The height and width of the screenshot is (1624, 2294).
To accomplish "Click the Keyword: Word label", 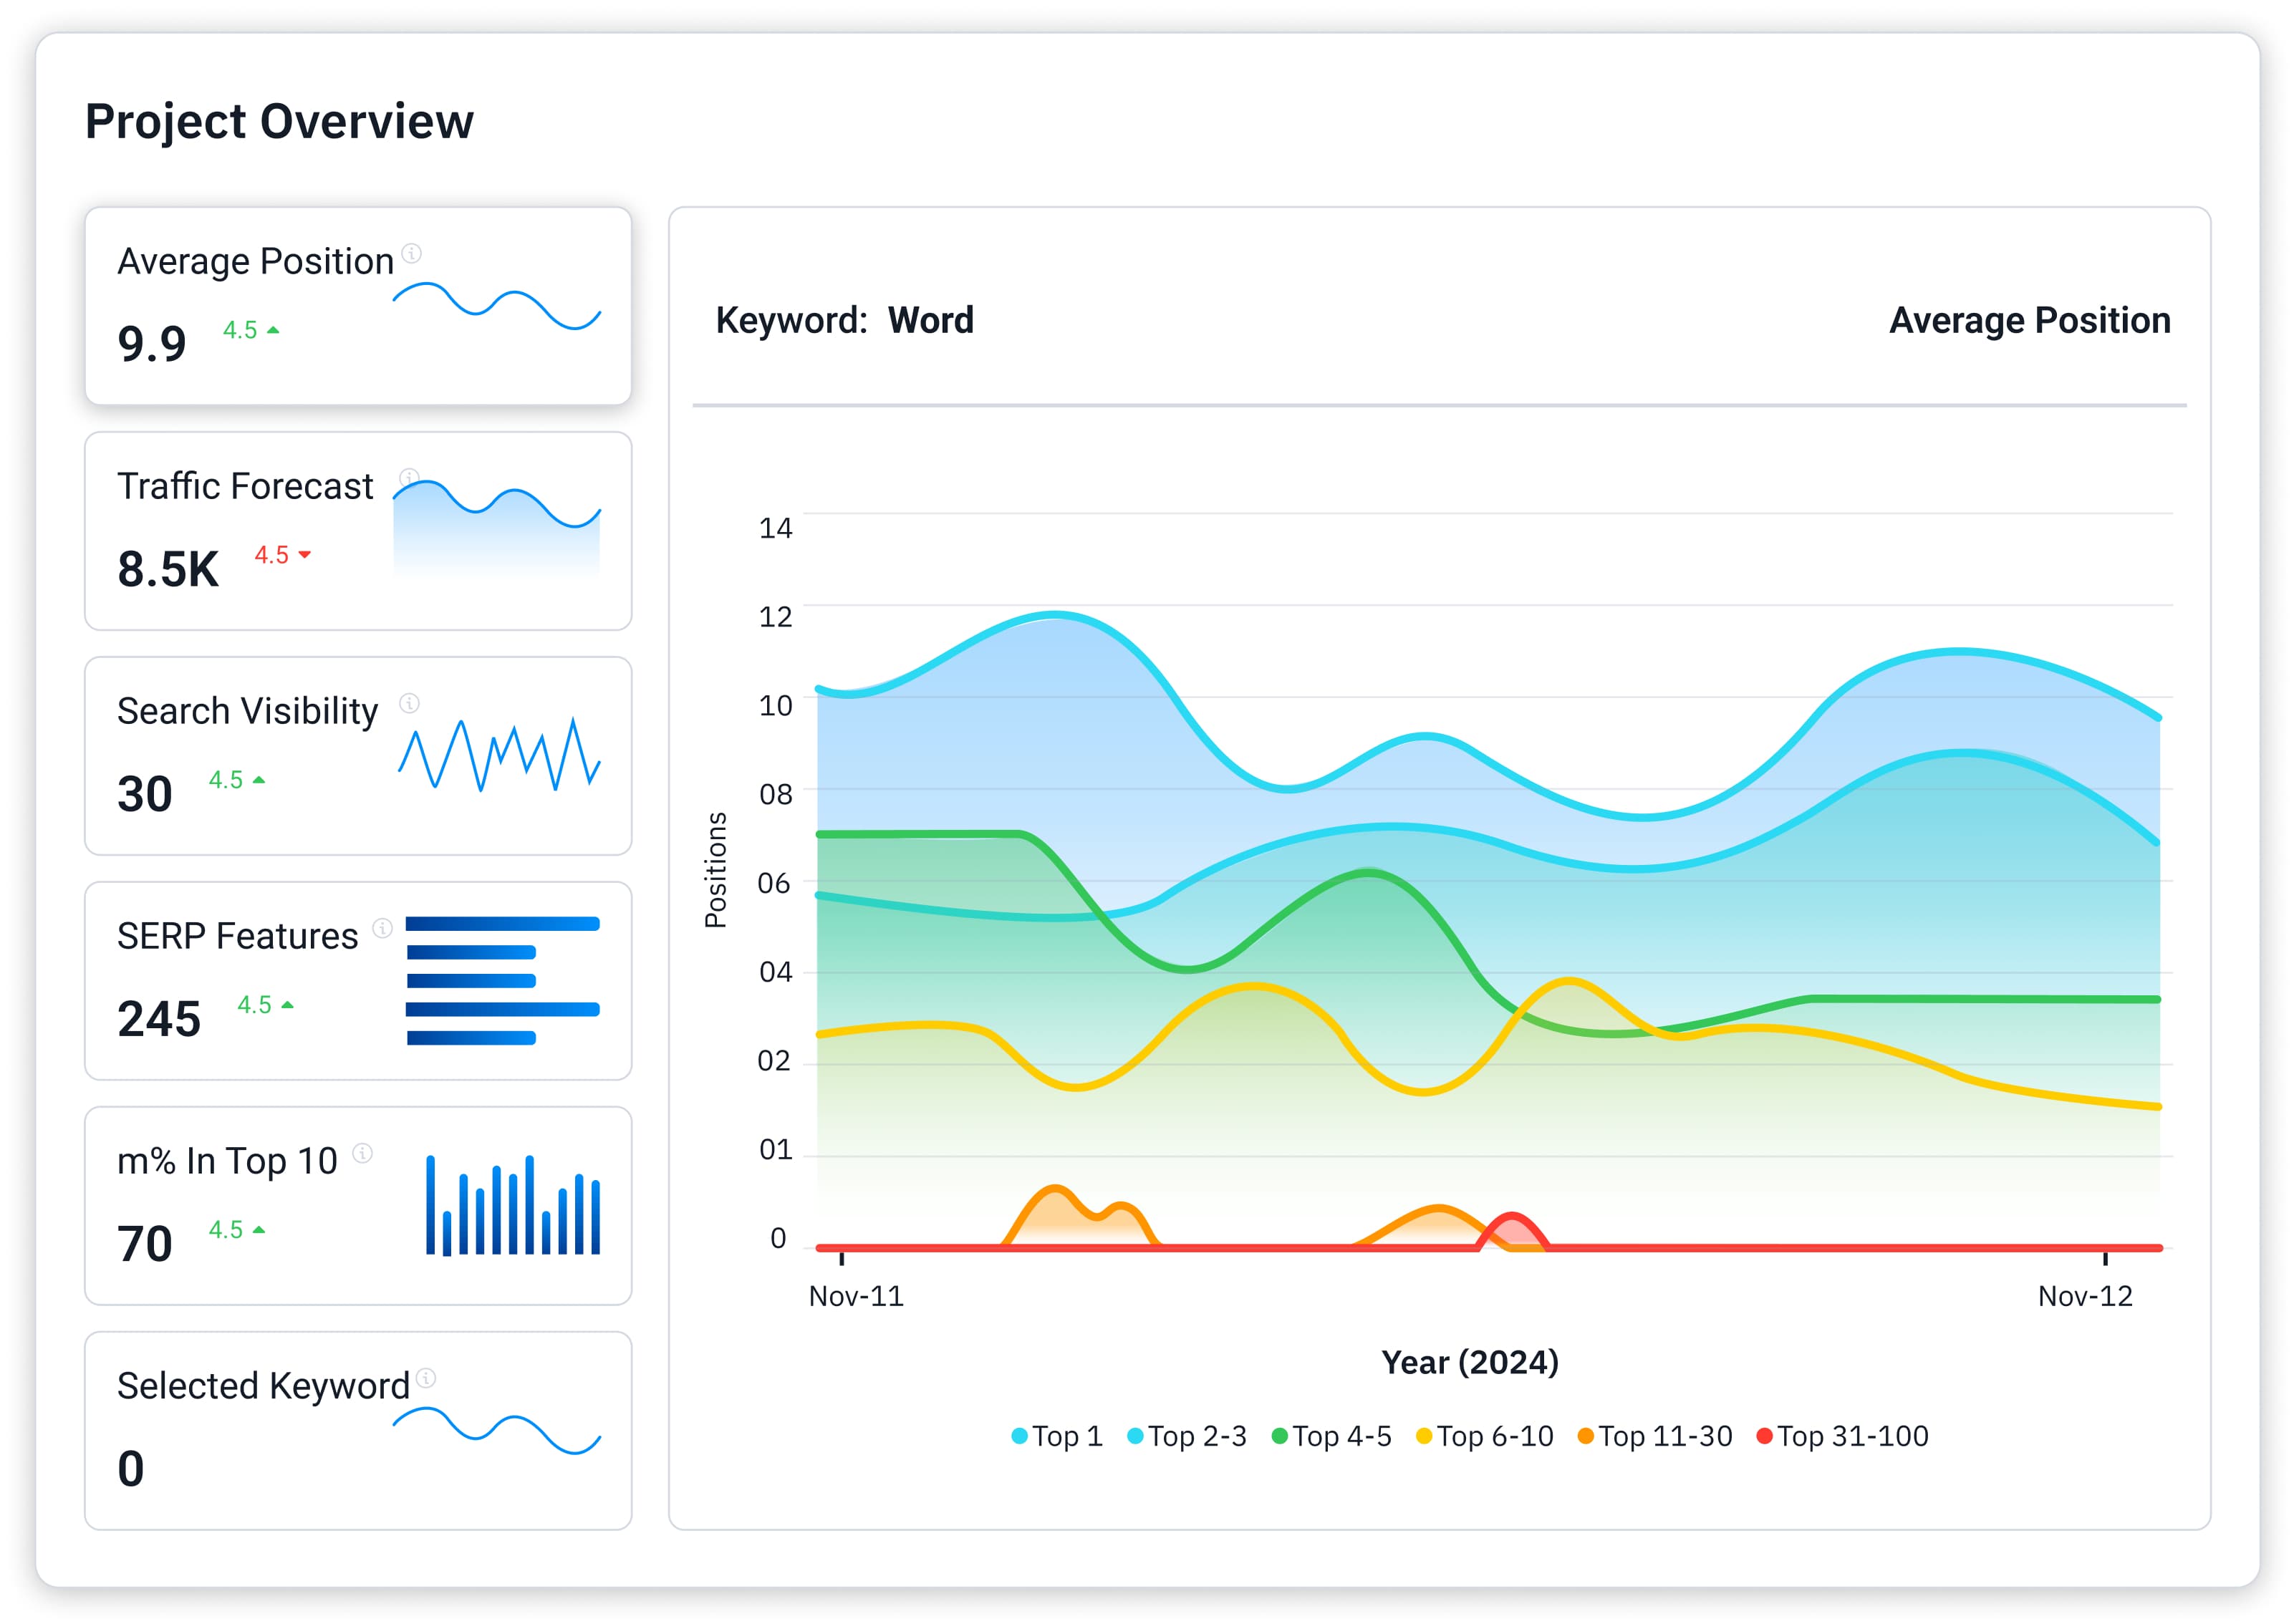I will [x=844, y=320].
